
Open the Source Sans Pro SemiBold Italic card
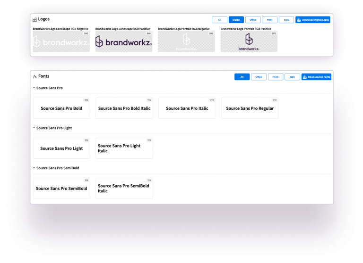tap(124, 189)
